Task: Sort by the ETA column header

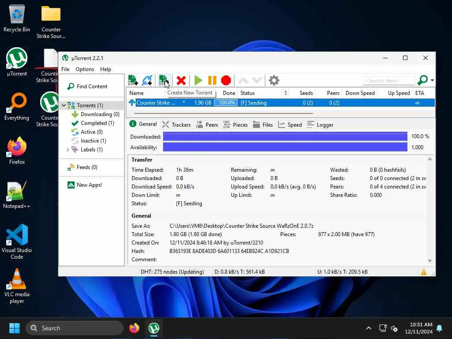Action: point(419,93)
